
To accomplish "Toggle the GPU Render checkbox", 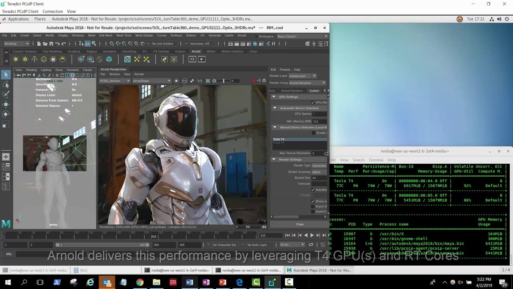I will point(313,102).
